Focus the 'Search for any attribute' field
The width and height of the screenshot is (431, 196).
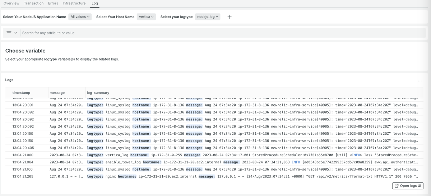tap(144, 33)
